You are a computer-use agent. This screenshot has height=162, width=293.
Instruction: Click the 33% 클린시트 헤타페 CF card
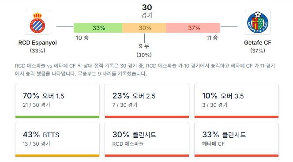coord(237,140)
